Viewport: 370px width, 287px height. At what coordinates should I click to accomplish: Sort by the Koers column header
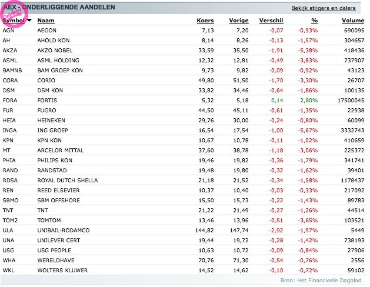(205, 21)
